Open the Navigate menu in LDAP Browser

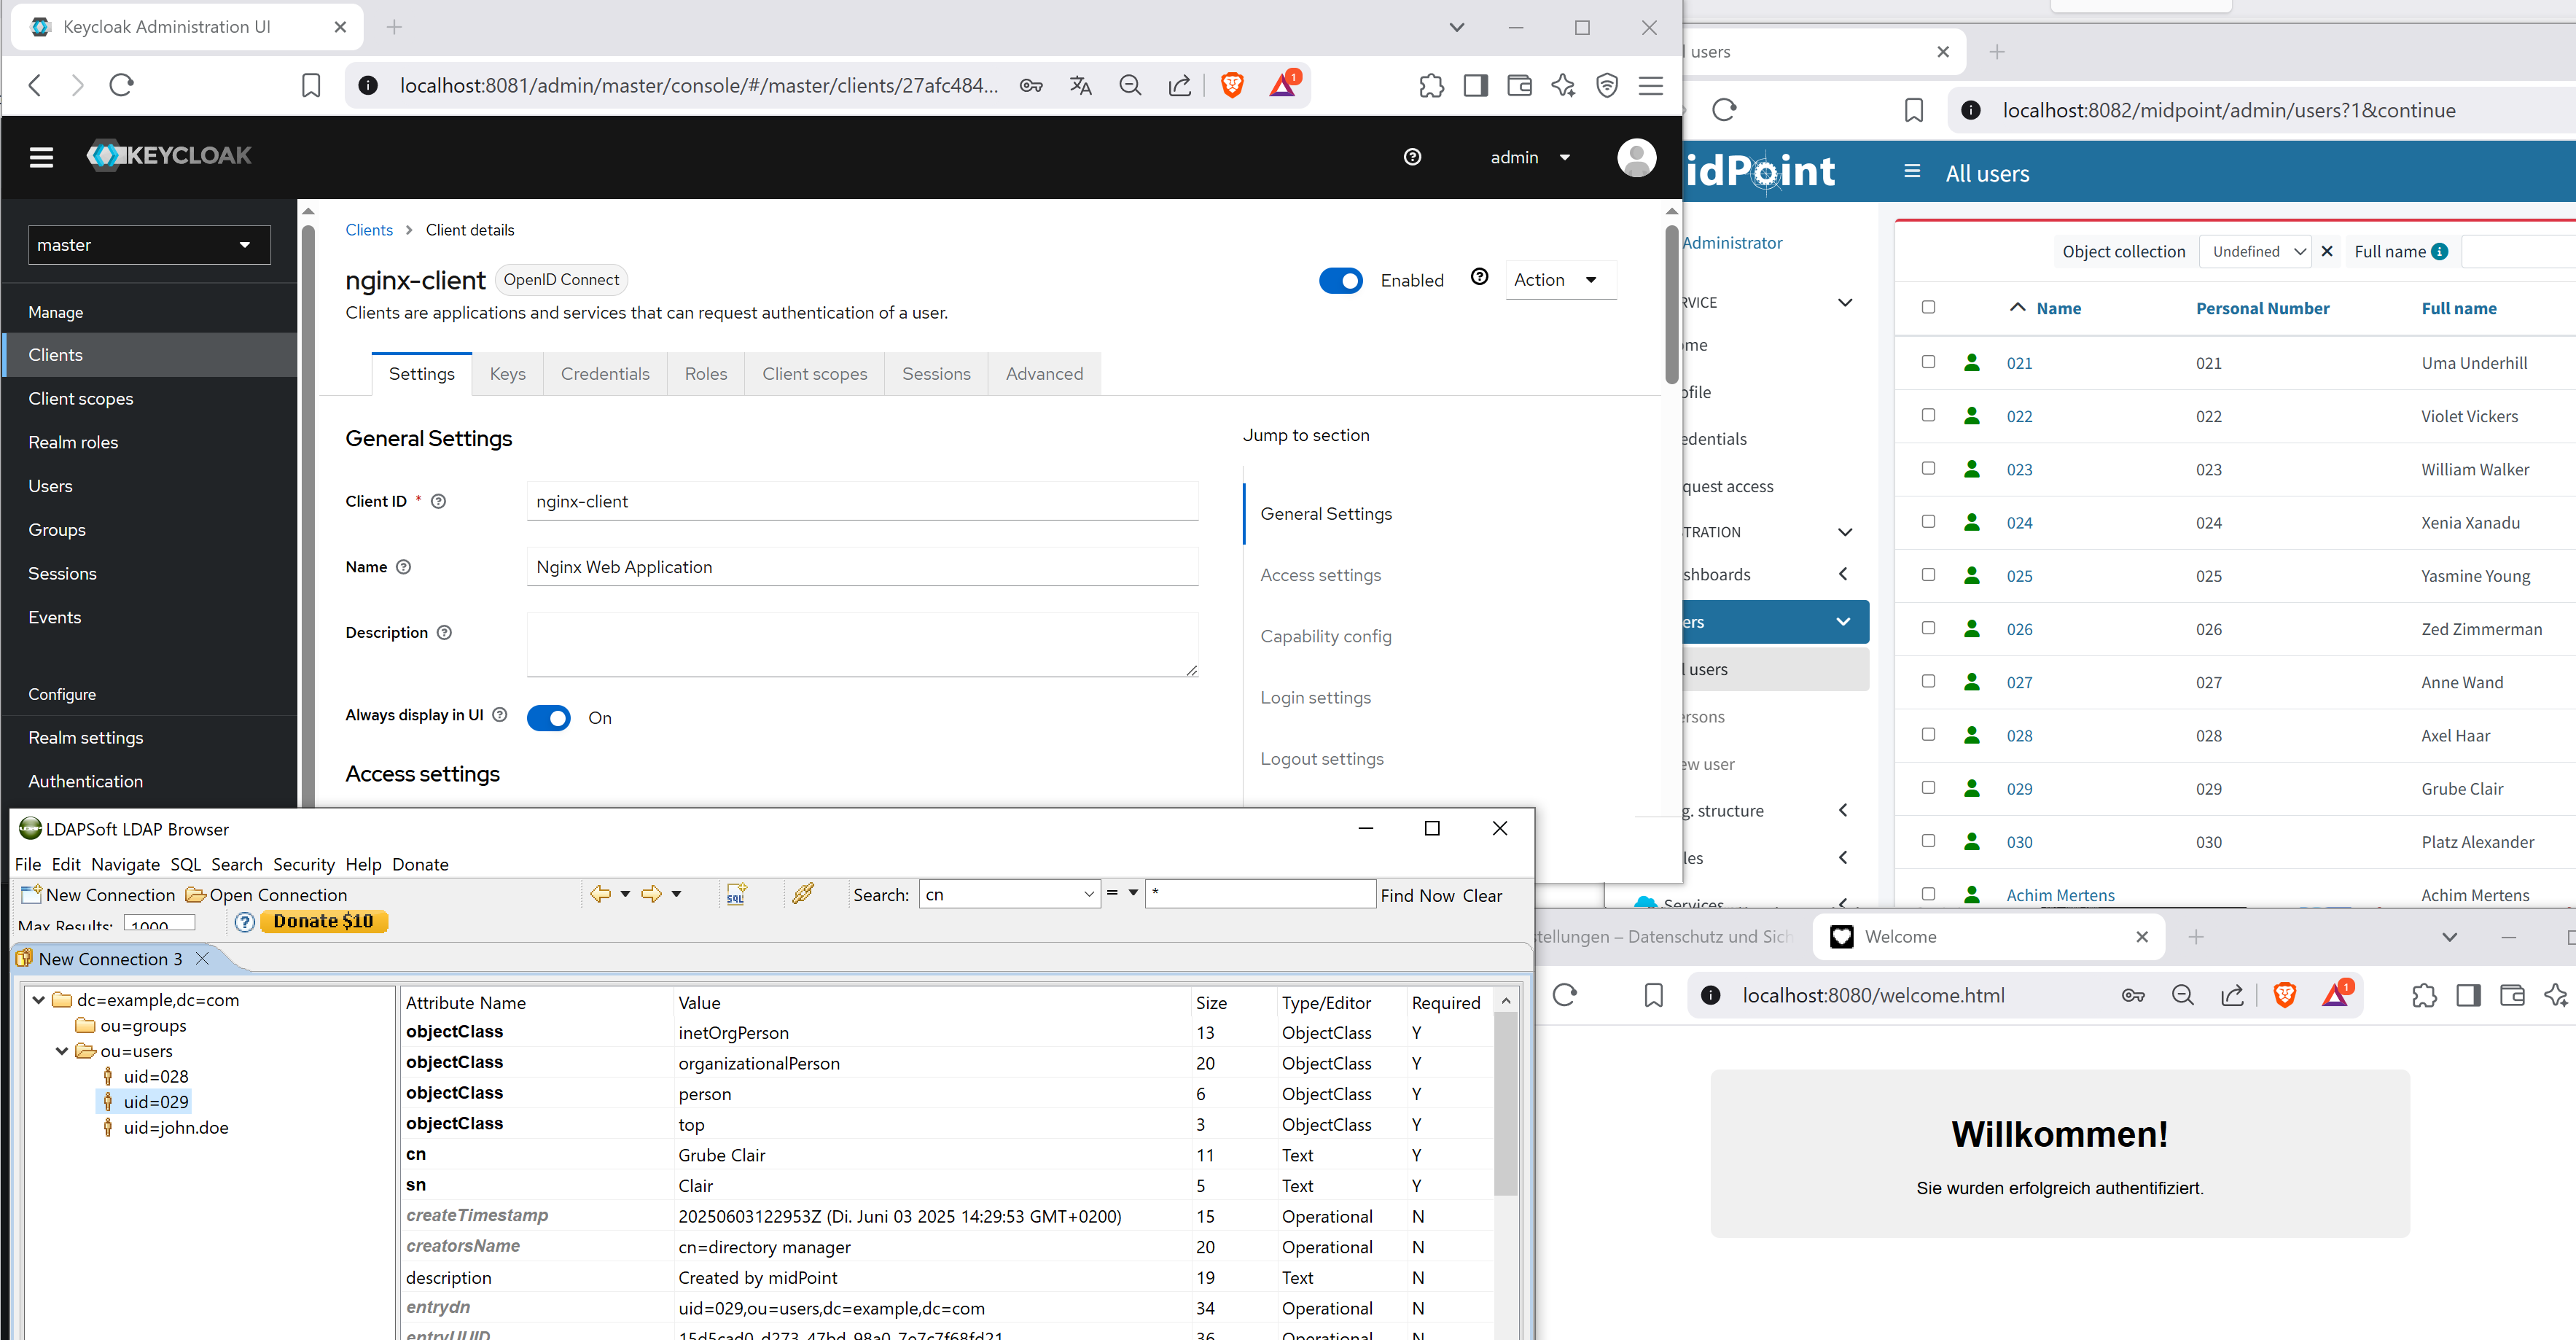coord(125,864)
